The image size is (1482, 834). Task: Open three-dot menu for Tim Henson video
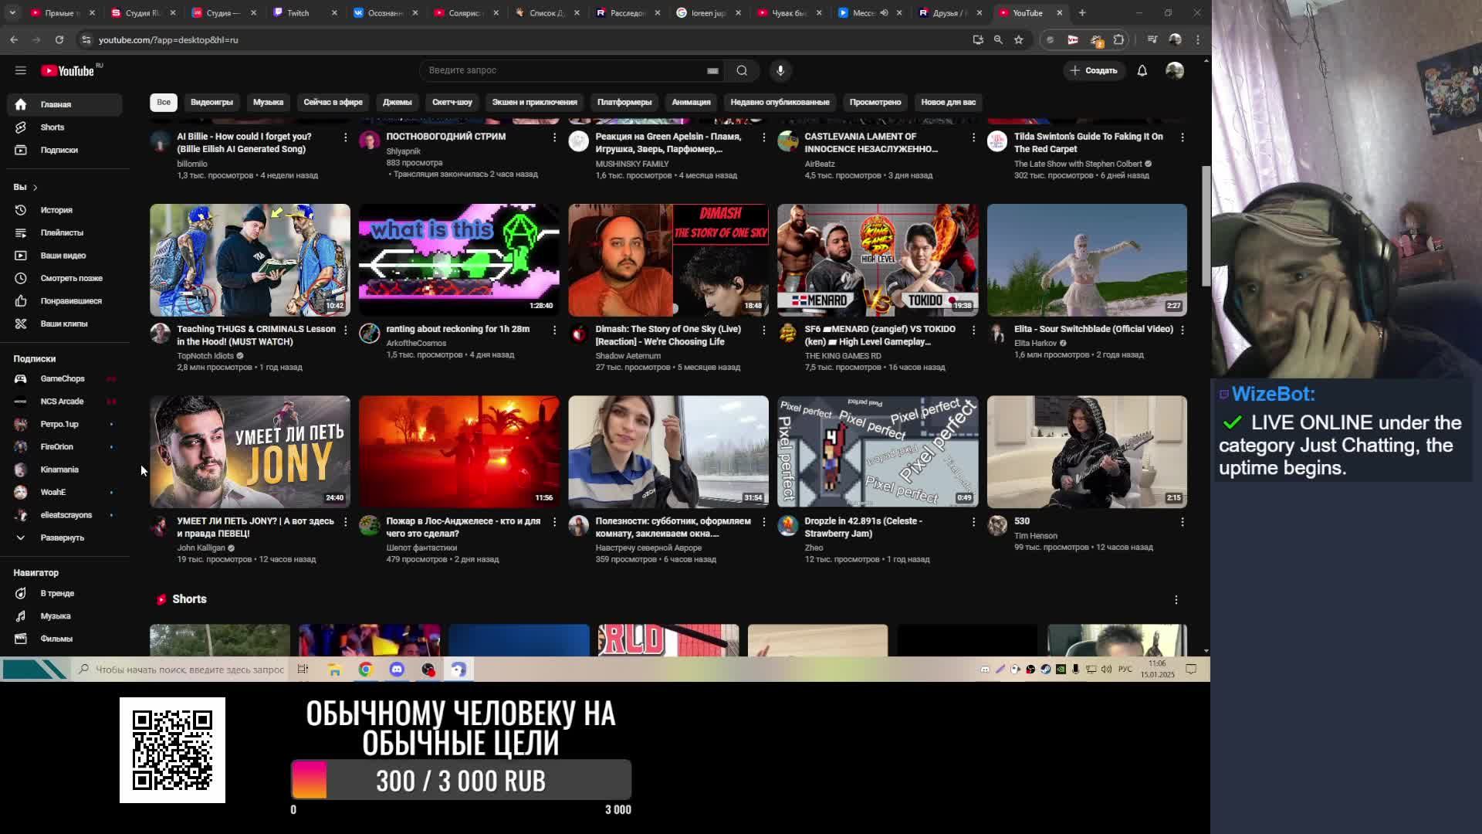click(1182, 522)
